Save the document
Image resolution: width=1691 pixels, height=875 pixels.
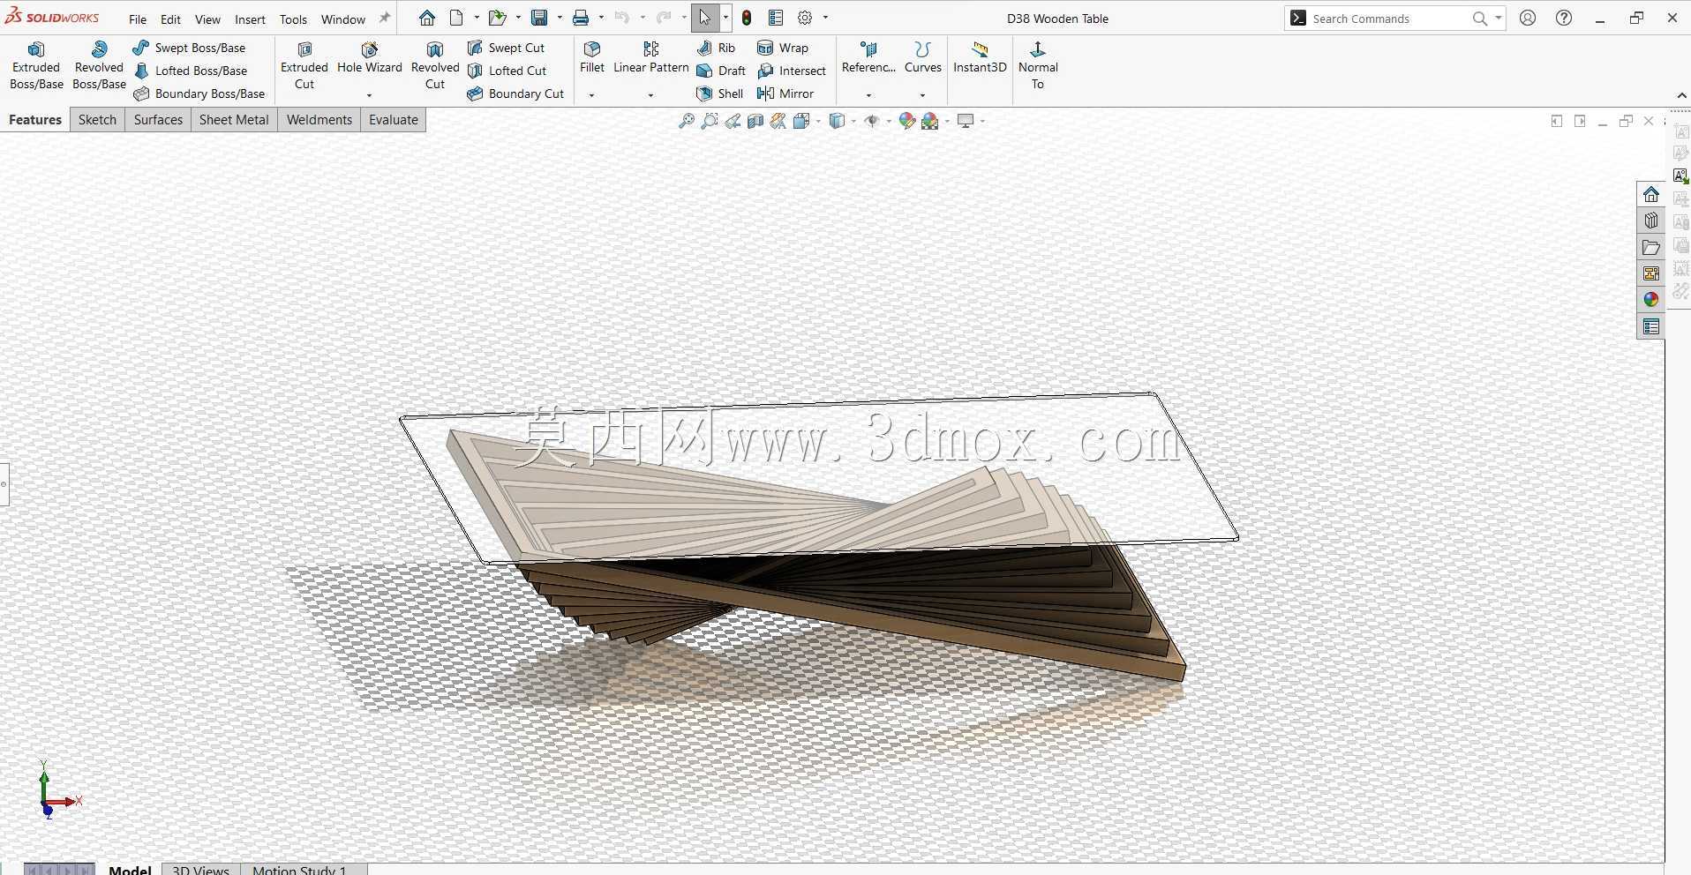pos(539,18)
